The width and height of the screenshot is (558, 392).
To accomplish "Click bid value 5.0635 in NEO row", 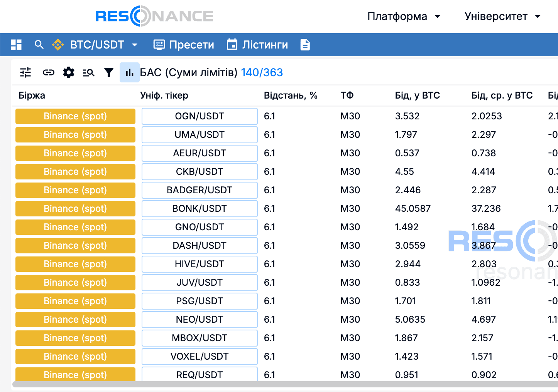I will pyautogui.click(x=410, y=320).
